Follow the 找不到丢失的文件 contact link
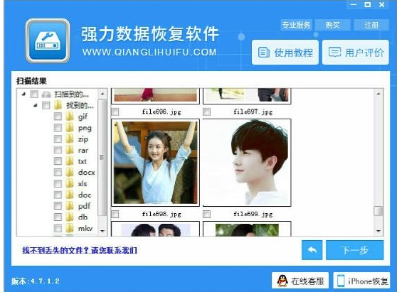This screenshot has width=397, height=292. (80, 250)
